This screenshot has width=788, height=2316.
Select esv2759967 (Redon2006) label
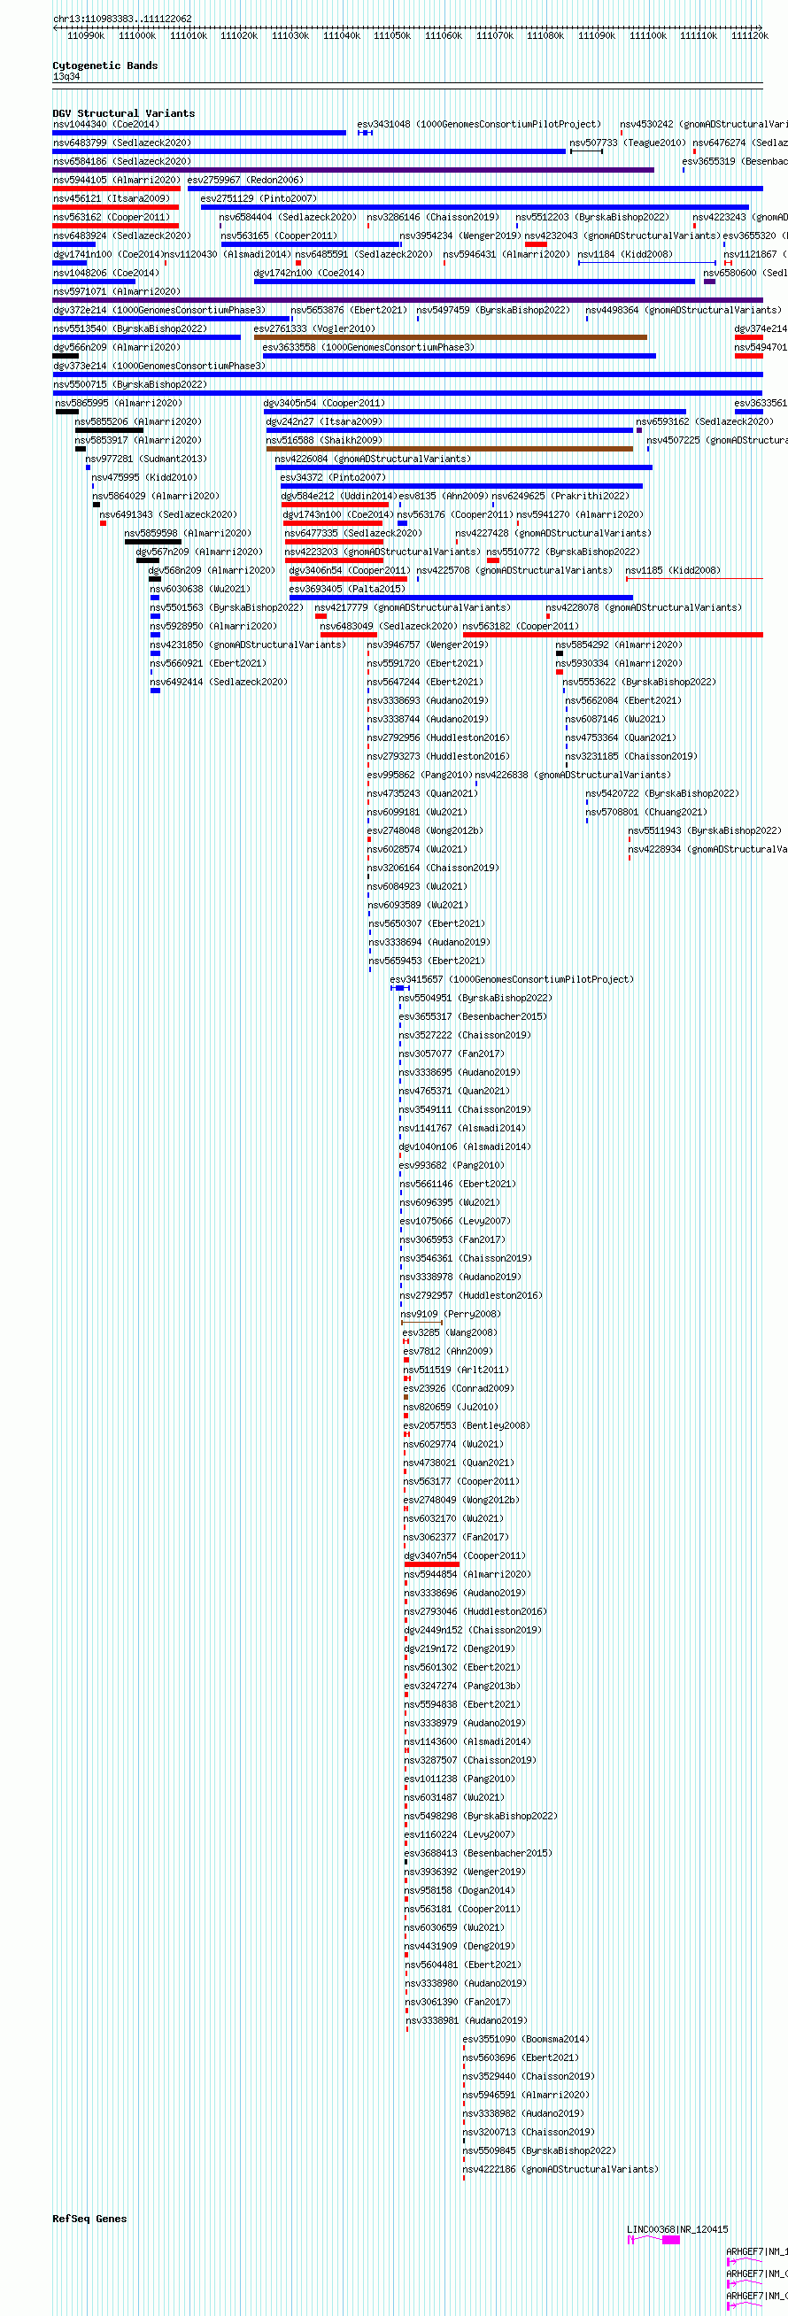(245, 180)
